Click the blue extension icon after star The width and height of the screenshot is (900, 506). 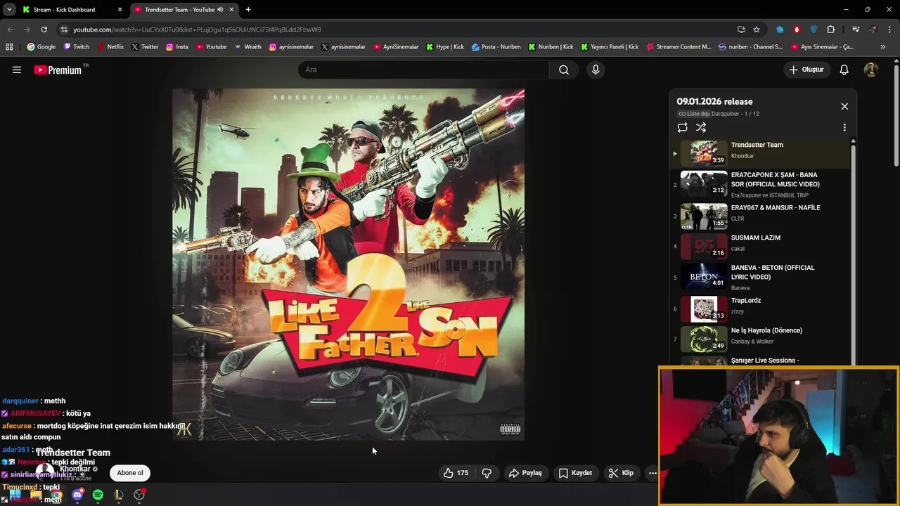780,30
